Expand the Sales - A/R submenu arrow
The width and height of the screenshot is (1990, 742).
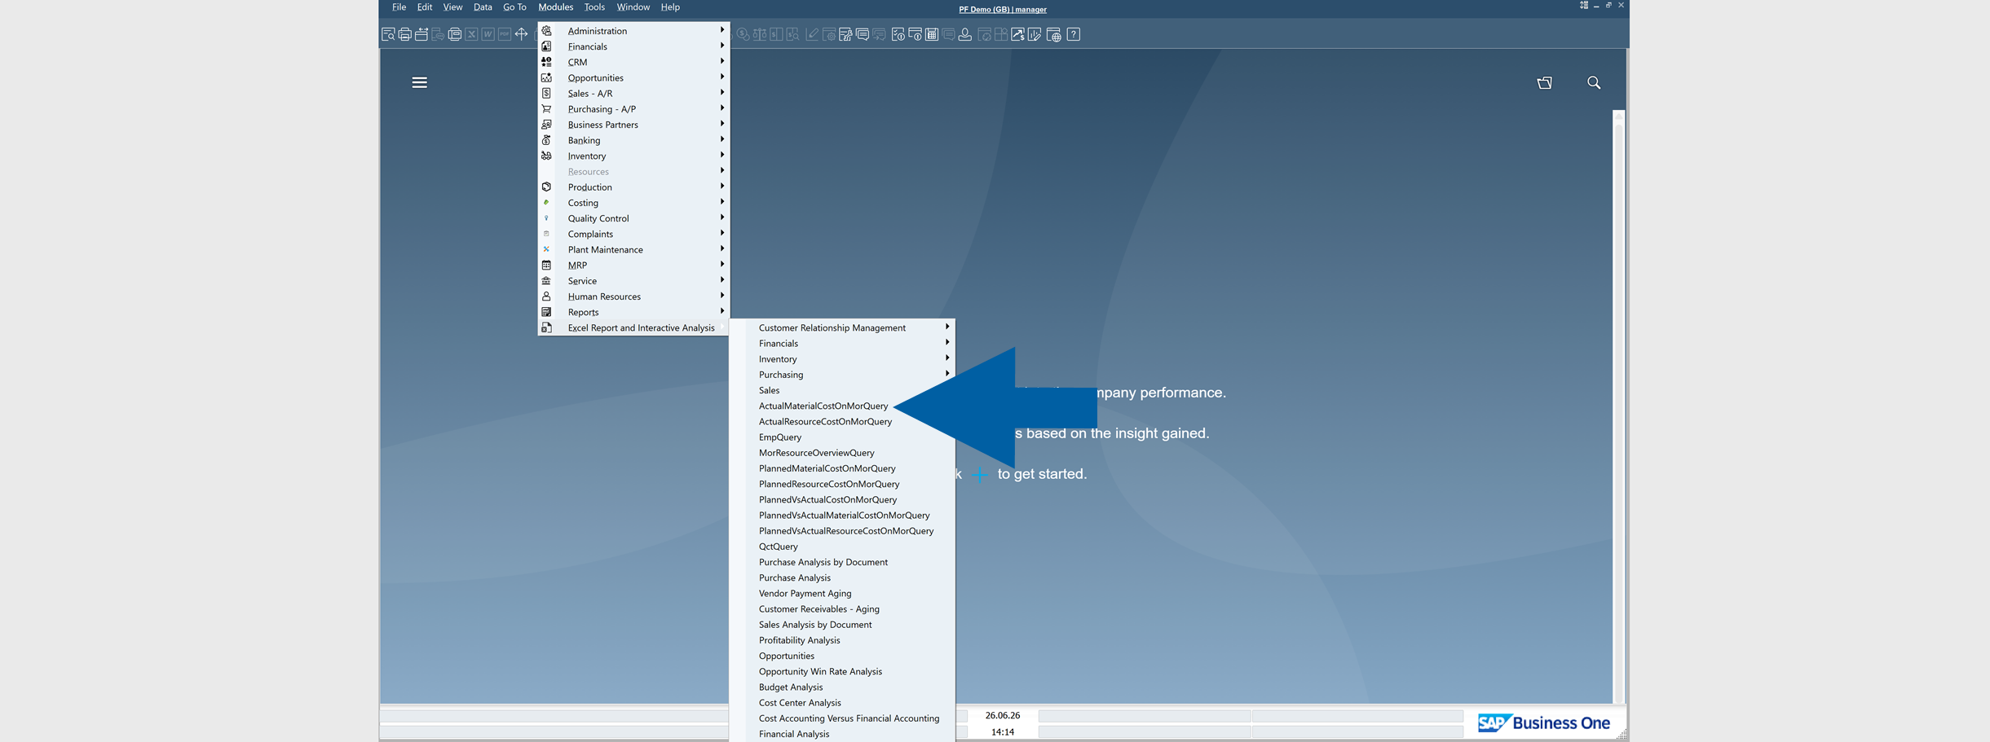[722, 92]
